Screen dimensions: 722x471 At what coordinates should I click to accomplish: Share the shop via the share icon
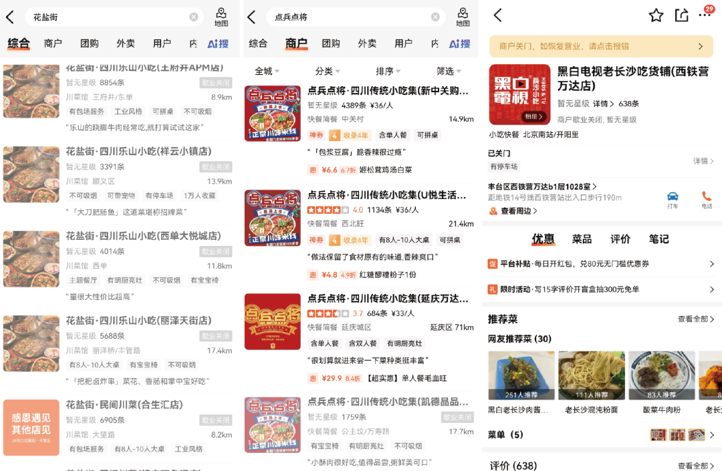[x=683, y=15]
